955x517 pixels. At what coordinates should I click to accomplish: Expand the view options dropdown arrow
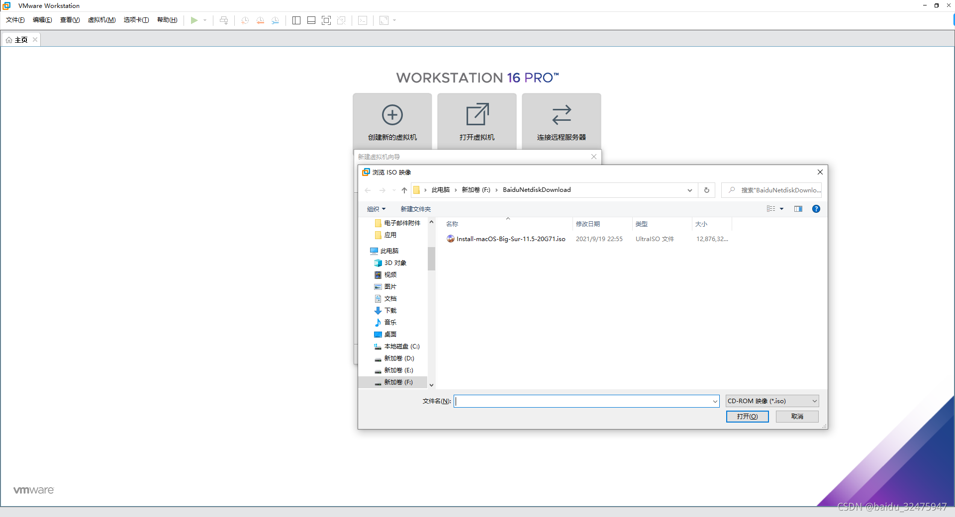pyautogui.click(x=781, y=209)
